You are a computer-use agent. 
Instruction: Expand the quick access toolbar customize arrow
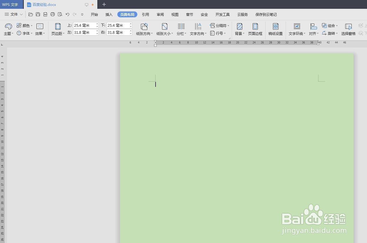(82, 14)
